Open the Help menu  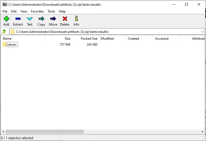[62, 11]
